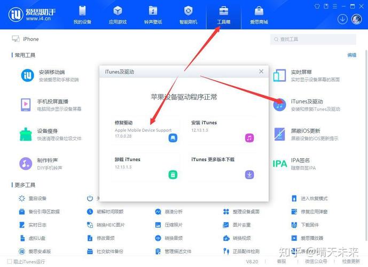Image resolution: width=368 pixels, height=267 pixels.
Task: Click the V8.20 version text
Action: tap(252, 261)
